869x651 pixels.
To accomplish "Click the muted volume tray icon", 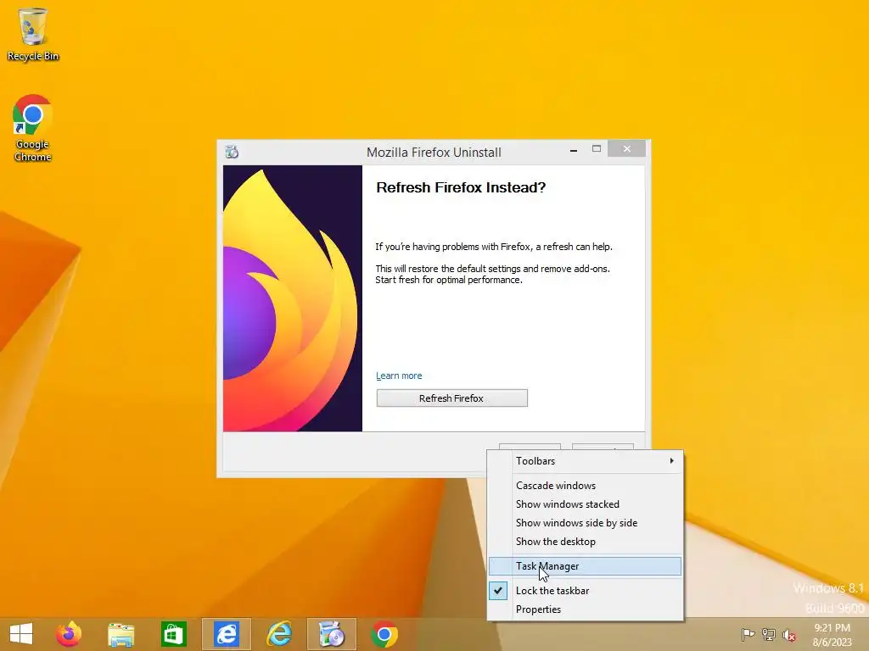I will pyautogui.click(x=789, y=634).
